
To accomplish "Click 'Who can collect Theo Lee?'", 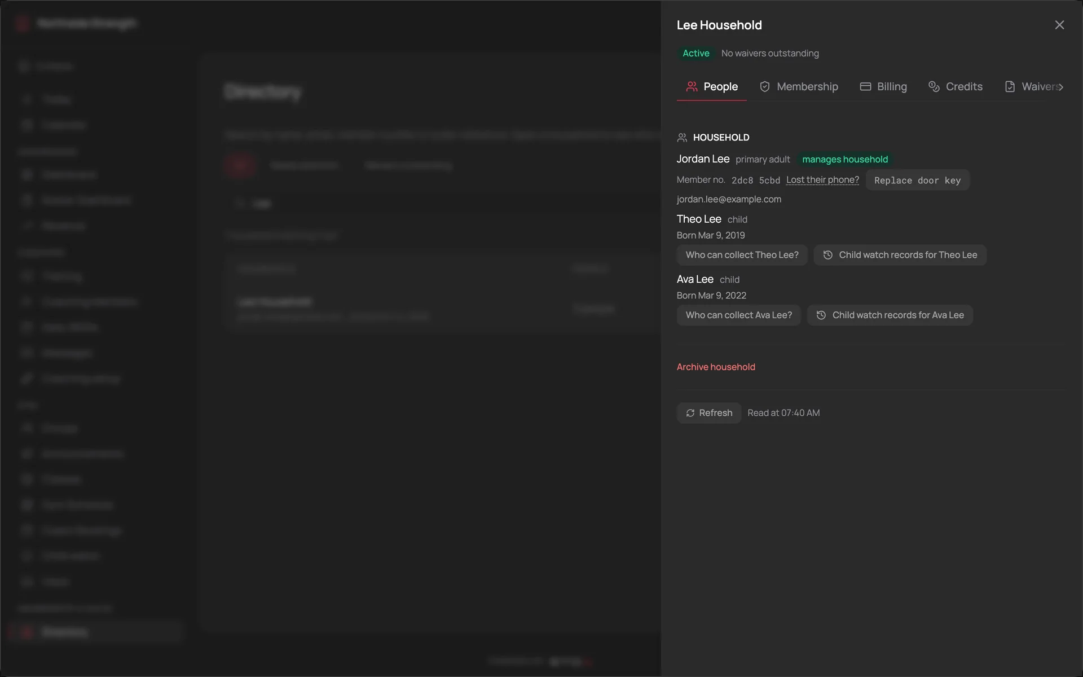I will click(x=742, y=255).
